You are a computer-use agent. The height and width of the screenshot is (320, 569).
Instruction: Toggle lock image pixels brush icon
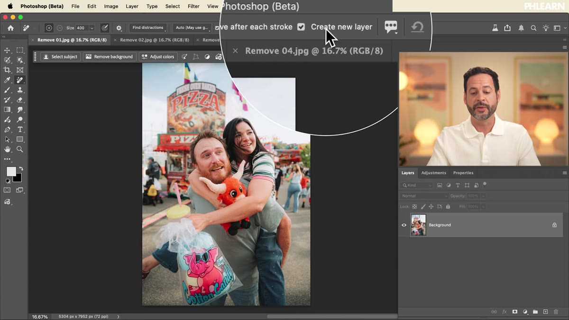click(x=423, y=206)
